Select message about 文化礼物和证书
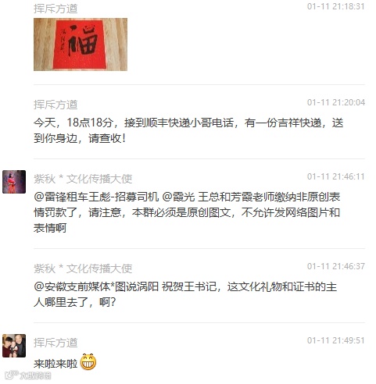 (x=185, y=294)
